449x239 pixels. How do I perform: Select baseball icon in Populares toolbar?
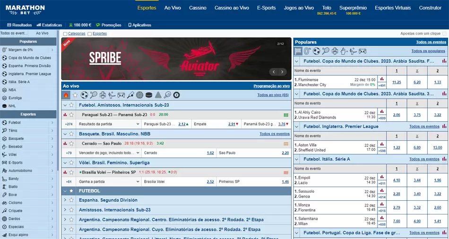344,51
